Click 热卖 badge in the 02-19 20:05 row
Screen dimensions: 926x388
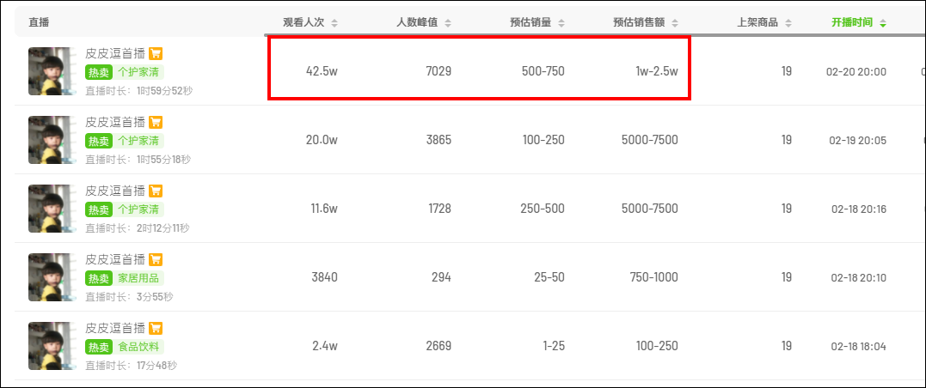(99, 141)
